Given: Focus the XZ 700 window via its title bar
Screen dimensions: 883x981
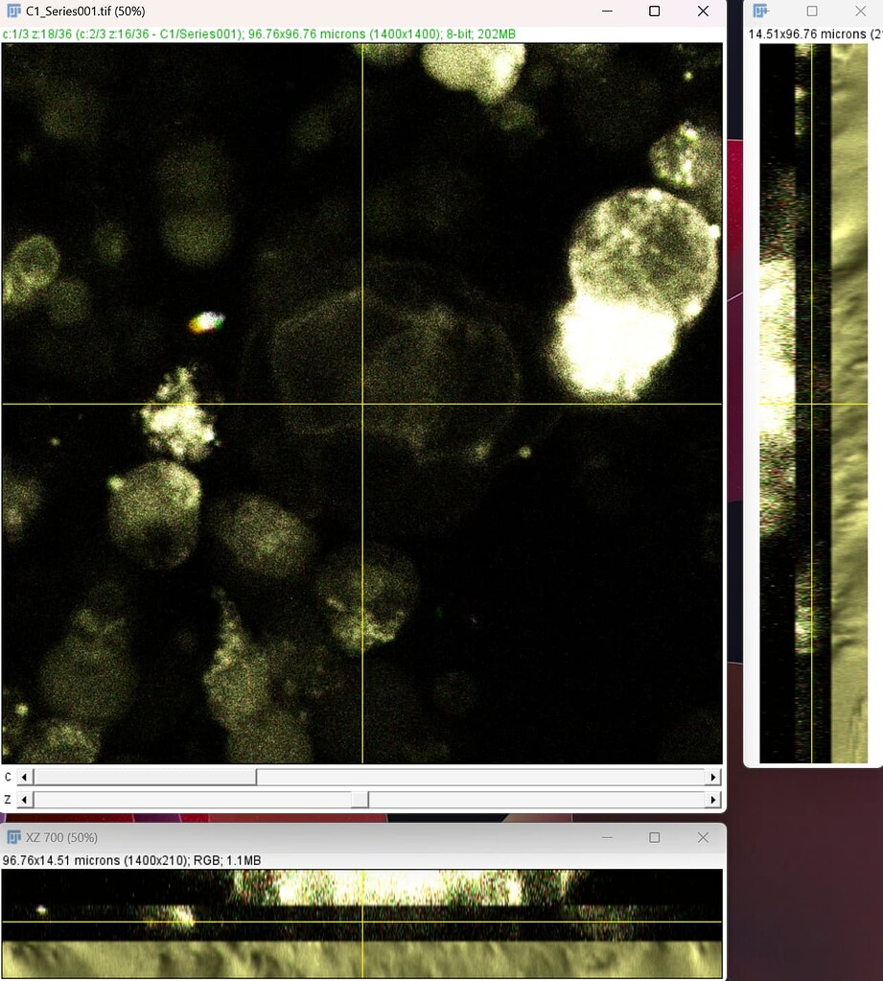Looking at the screenshot, I should (x=288, y=837).
